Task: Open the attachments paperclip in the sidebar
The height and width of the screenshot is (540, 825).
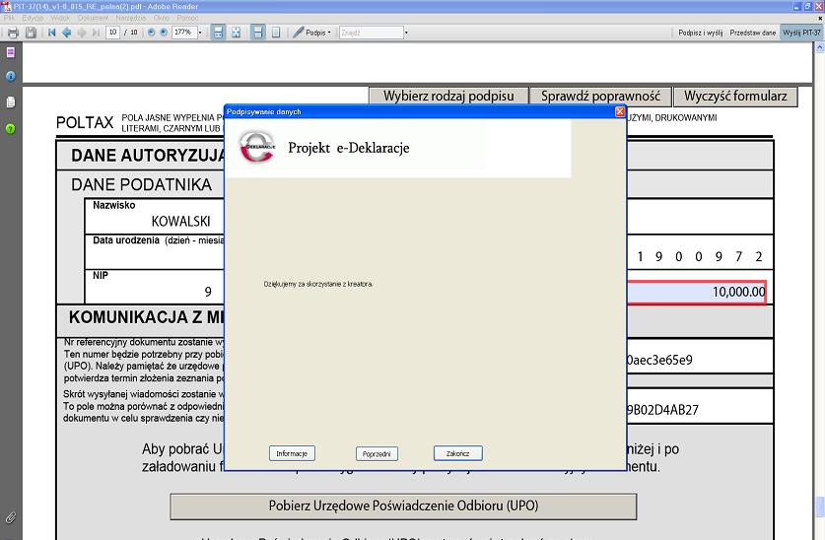Action: [11, 518]
